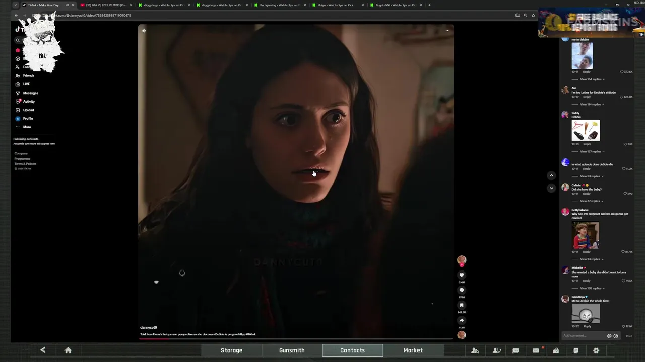
Task: Open the notes document icon in game bar
Action: pos(576,350)
